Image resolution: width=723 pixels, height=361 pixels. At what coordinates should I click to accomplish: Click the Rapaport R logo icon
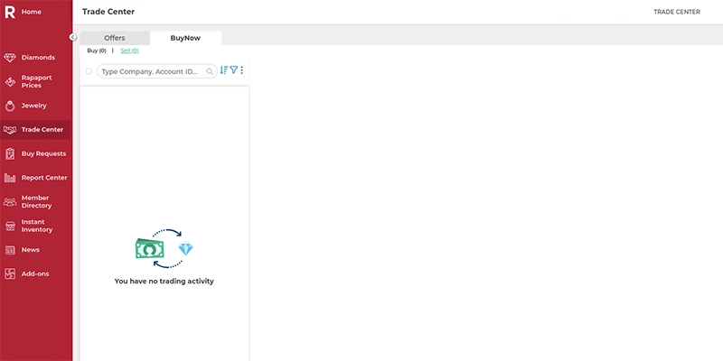tap(9, 12)
